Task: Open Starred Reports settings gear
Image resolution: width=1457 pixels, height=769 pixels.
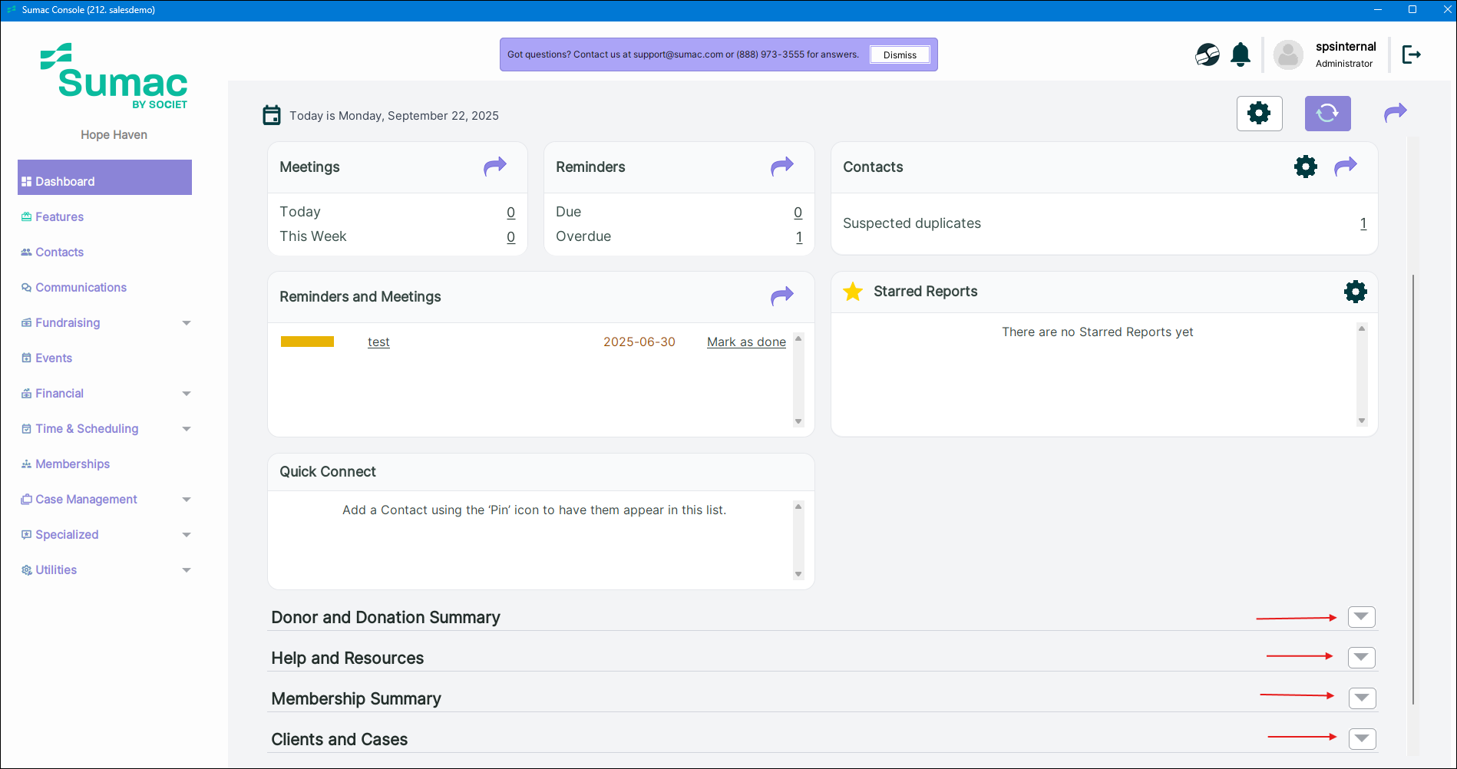Action: click(x=1355, y=292)
